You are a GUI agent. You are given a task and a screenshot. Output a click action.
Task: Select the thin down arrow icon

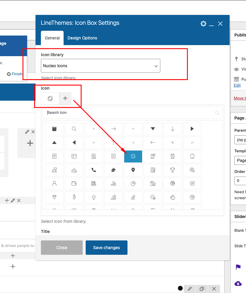[x=173, y=129]
